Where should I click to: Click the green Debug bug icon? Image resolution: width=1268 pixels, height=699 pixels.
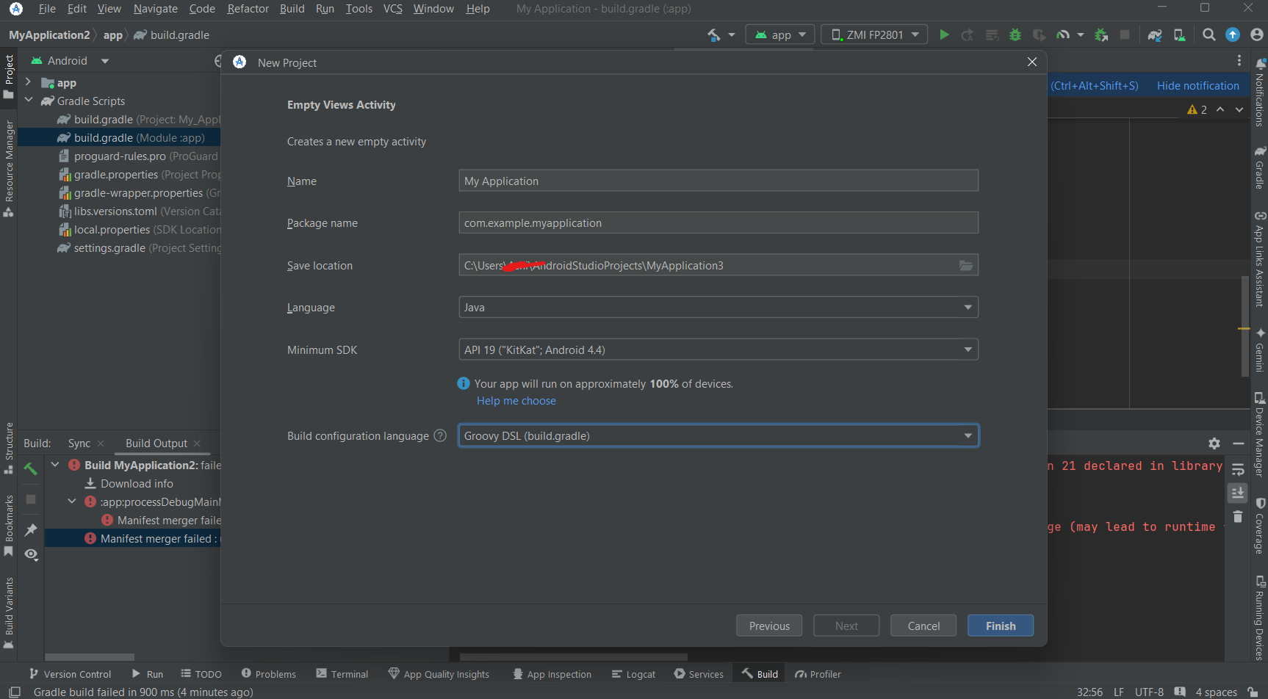click(1015, 35)
